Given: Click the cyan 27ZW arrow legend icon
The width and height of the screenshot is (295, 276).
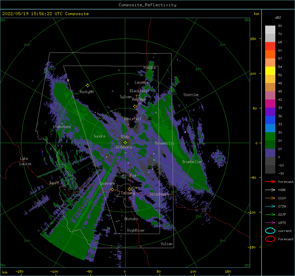Looking at the screenshot, I should pyautogui.click(x=270, y=206).
